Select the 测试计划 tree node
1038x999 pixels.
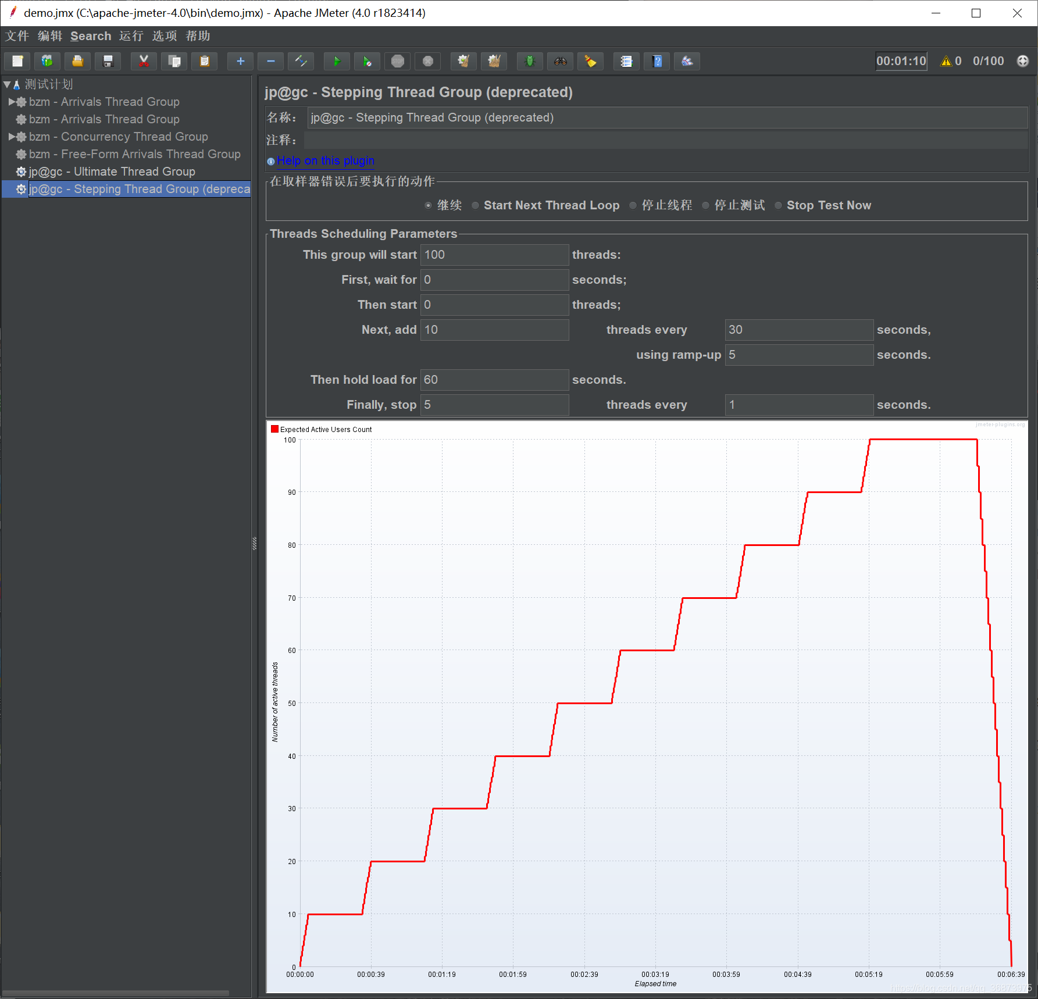(48, 84)
